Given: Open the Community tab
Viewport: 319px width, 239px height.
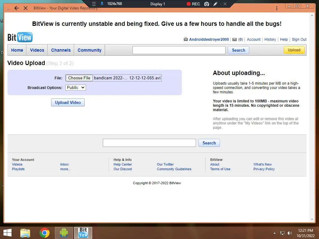Looking at the screenshot, I should tap(89, 50).
